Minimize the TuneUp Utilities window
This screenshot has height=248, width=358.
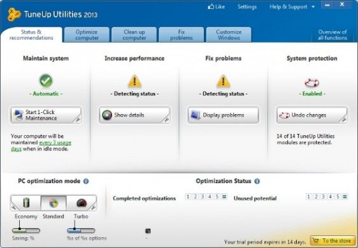pyautogui.click(x=327, y=5)
